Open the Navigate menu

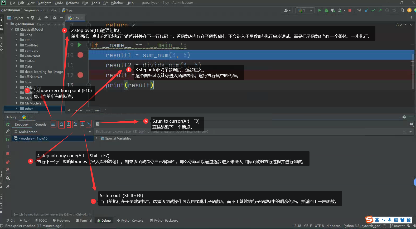coord(45,3)
